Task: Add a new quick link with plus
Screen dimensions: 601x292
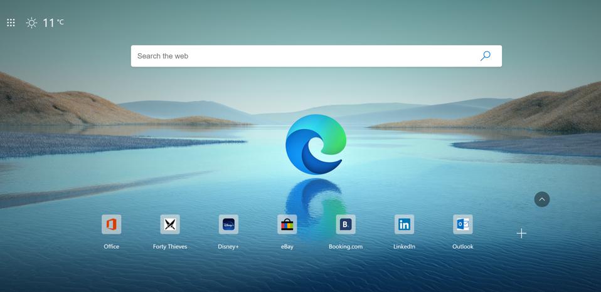Action: tap(521, 234)
